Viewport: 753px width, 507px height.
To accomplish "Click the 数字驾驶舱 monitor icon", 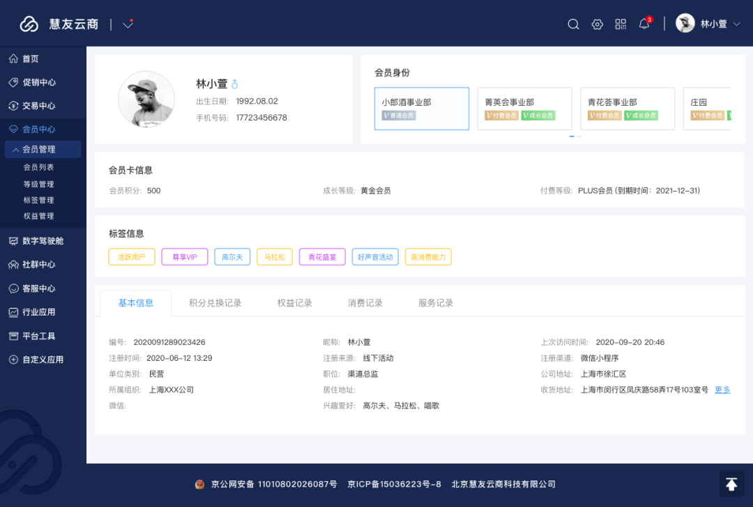I will pyautogui.click(x=13, y=241).
